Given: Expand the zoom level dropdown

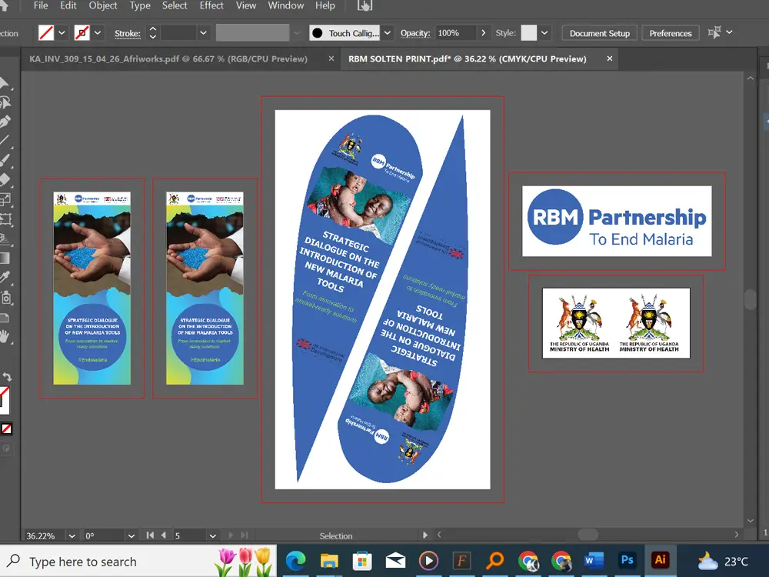Looking at the screenshot, I should 72,535.
